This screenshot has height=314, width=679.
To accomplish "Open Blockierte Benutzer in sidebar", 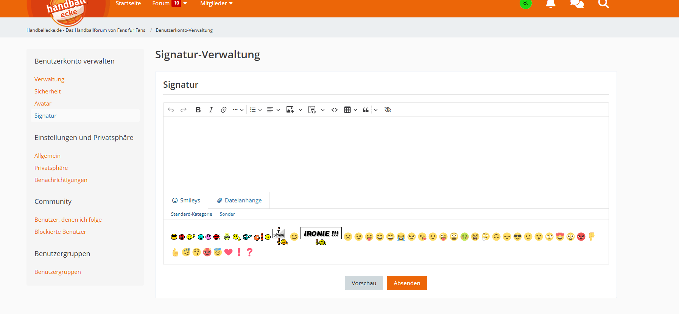I will (60, 232).
